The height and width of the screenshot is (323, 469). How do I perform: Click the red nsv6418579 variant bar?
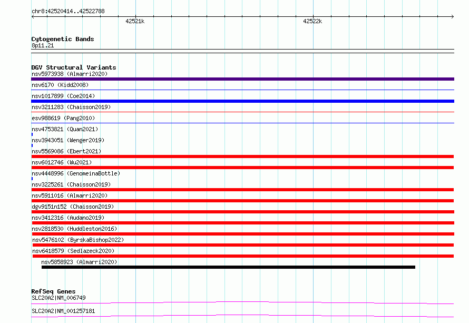243,256
